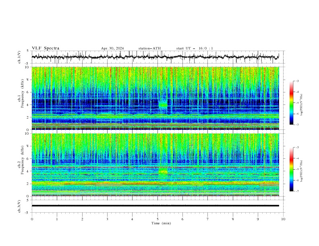Click the ch.1 waveform trace plot
Screen dimensions: 319x246
155,57
